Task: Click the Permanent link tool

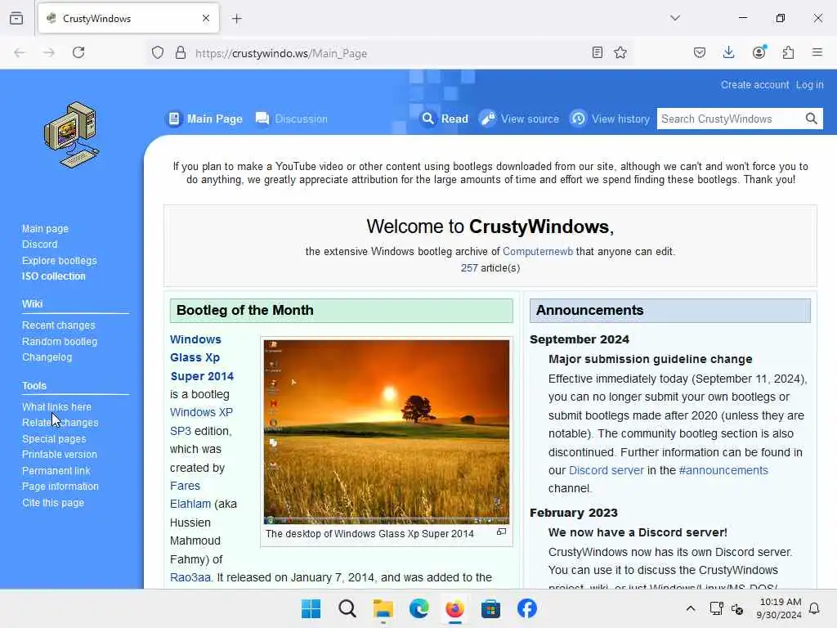Action: [56, 470]
